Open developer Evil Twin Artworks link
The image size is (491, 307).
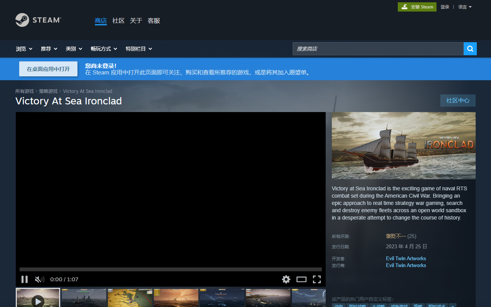click(406, 259)
